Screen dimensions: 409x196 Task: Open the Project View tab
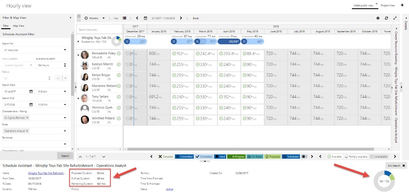click(388, 5)
